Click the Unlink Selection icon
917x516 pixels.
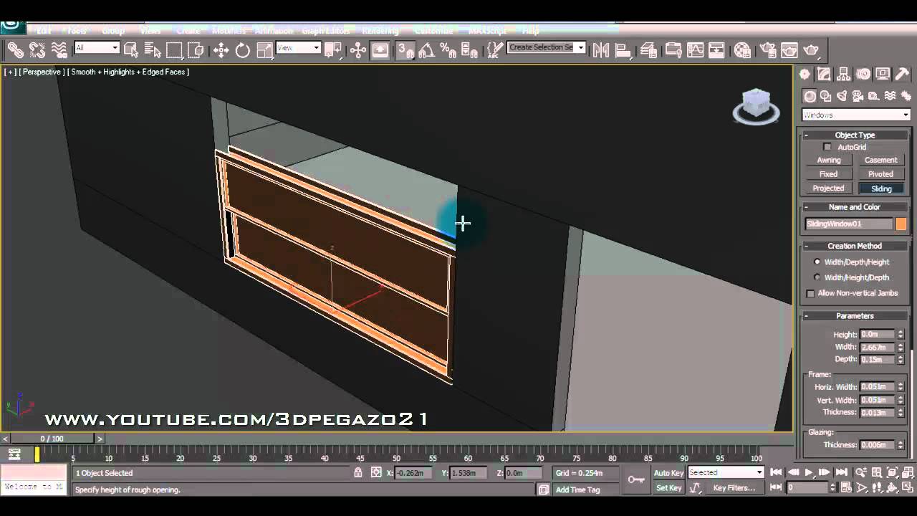coord(37,49)
